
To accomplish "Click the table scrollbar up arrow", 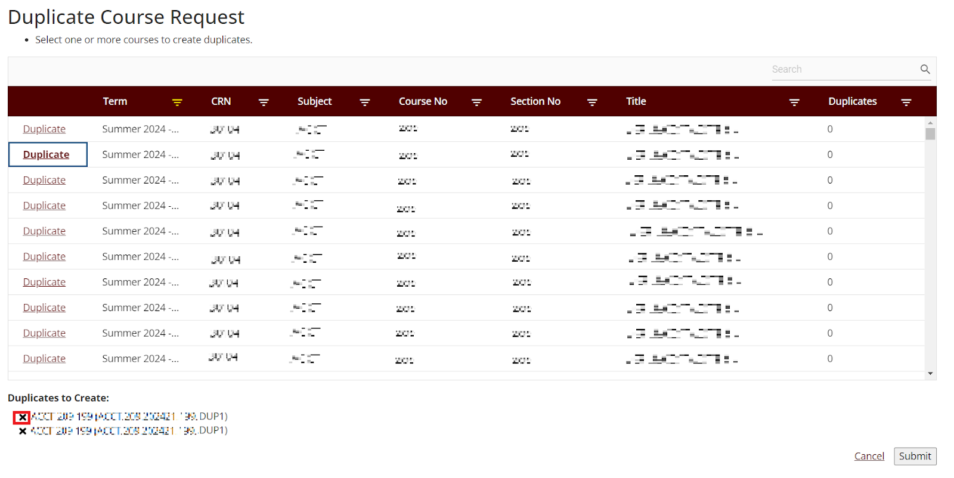I will coord(930,122).
